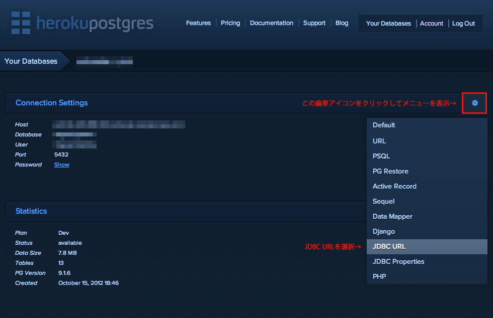Select Django connection settings format
This screenshot has width=493, height=318.
pos(427,231)
